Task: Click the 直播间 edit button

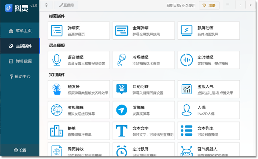Action: coord(66,5)
